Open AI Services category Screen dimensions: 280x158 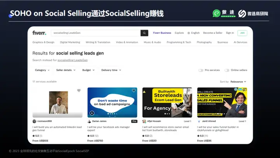(x=240, y=42)
